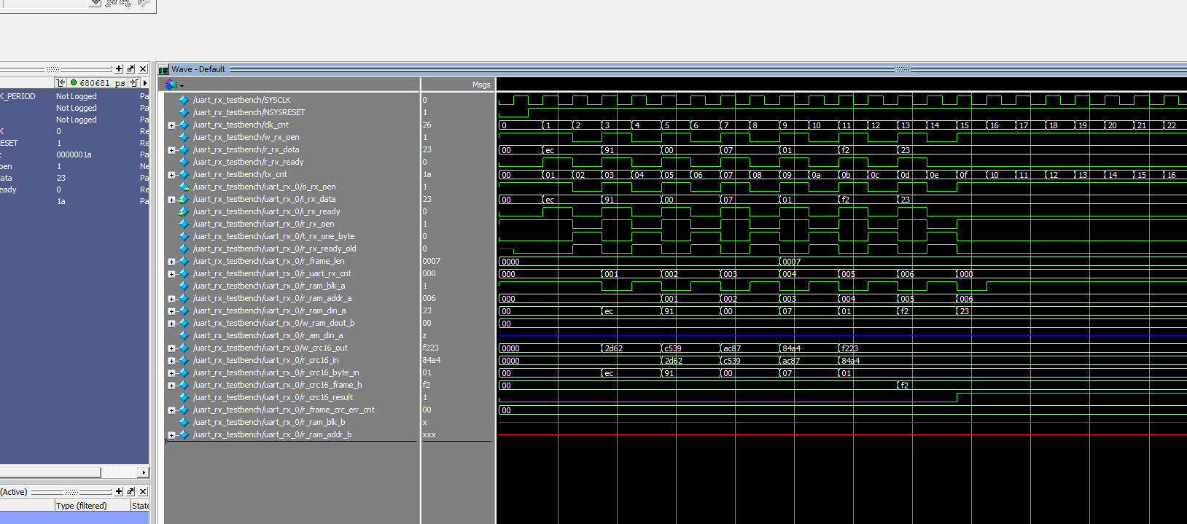This screenshot has width=1187, height=524.
Task: Click the w_rx_oen signal diamond icon
Action: (x=184, y=137)
